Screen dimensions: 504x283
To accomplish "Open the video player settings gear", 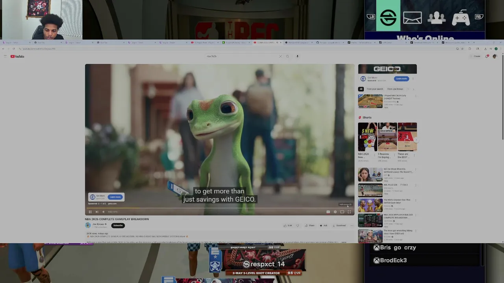I will (x=335, y=212).
